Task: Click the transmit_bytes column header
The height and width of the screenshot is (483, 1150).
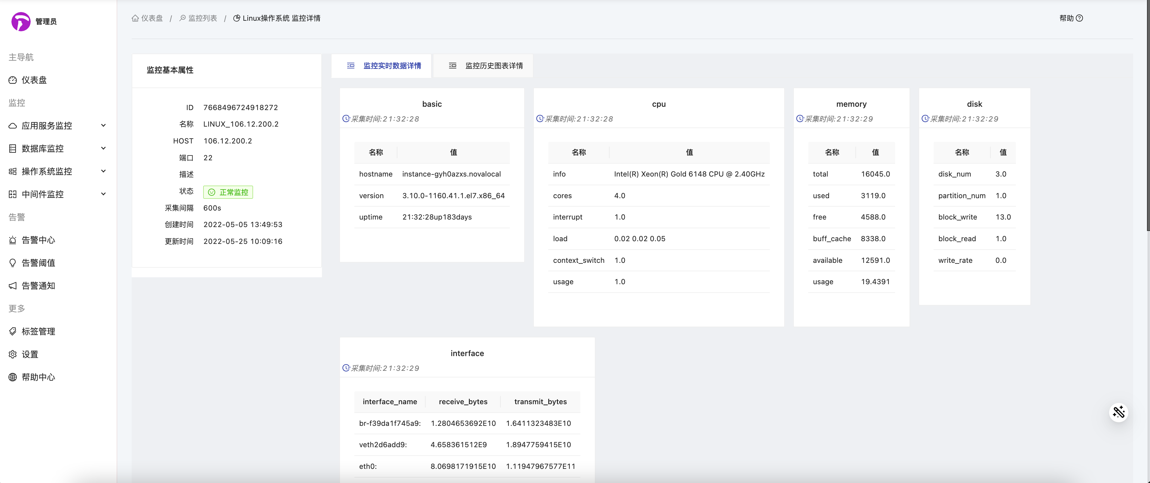Action: 540,402
